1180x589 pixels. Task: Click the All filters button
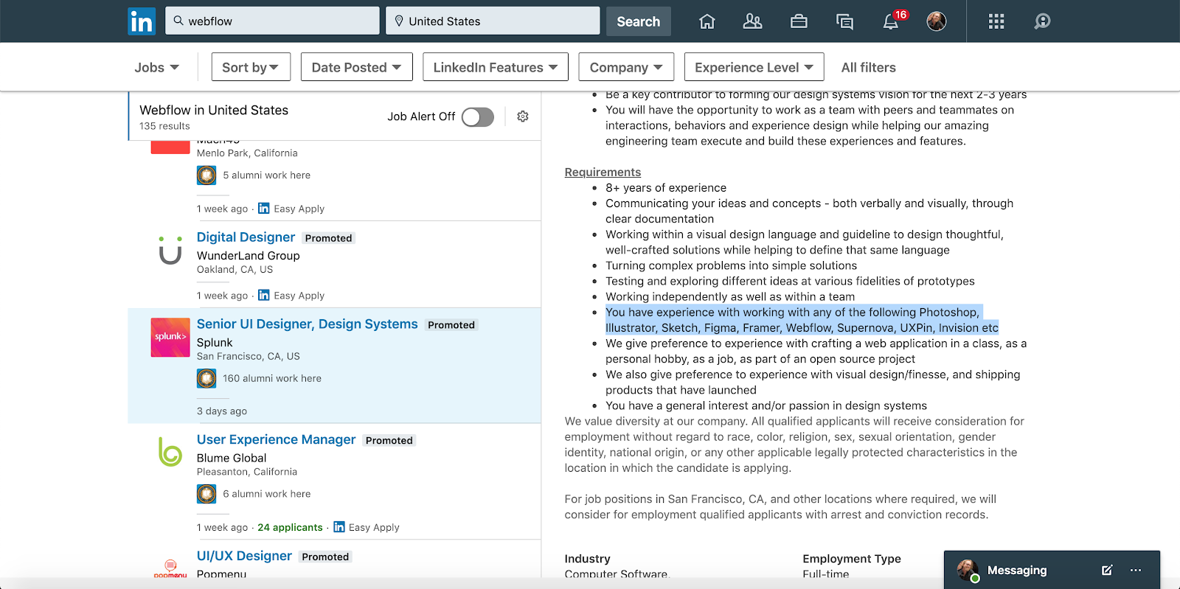coord(868,67)
